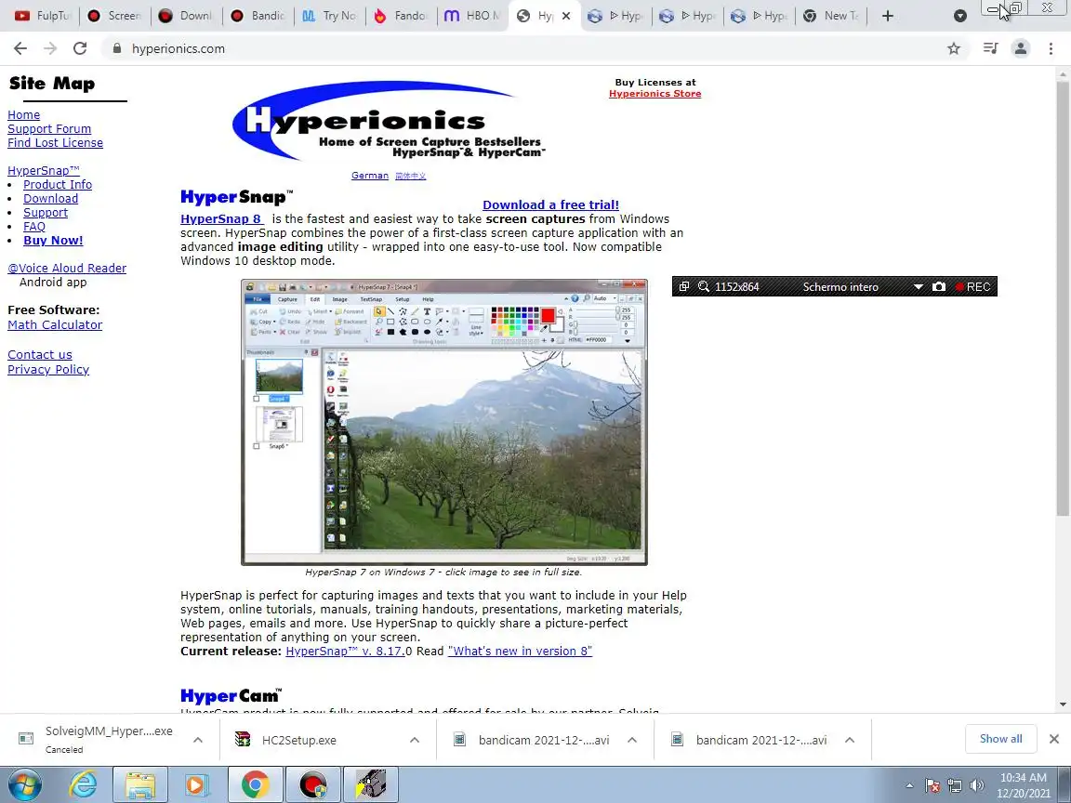Screen dimensions: 1071x803
Task: Switch to the Fandom tab
Action: (401, 16)
